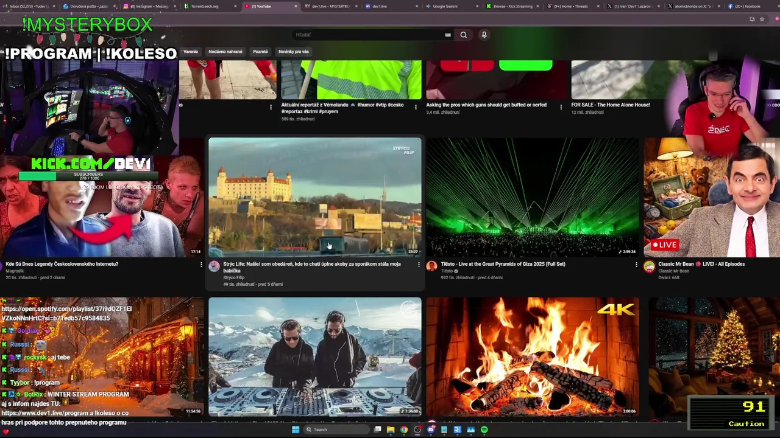Play the 4K fireplace video thumbnail
Viewport: 780px width, 438px height.
coord(533,356)
